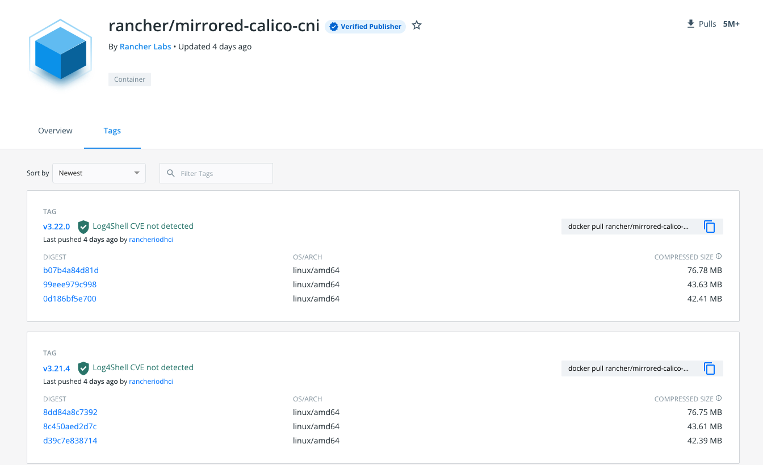Viewport: 763px width, 465px height.
Task: Switch to the Overview tab
Action: pos(55,131)
